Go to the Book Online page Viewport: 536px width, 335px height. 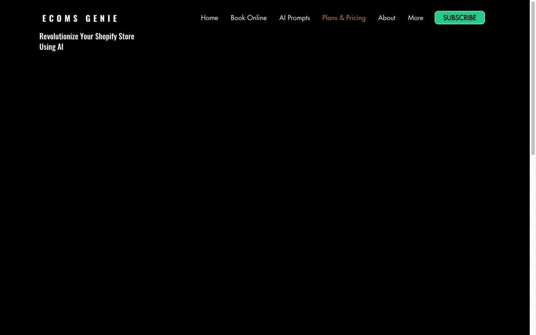249,18
